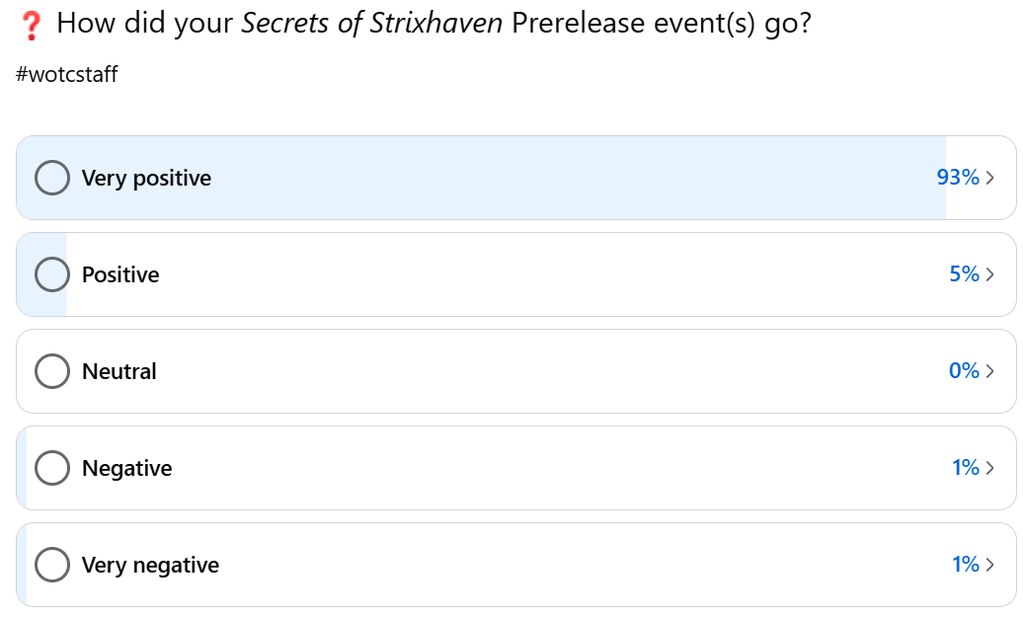Viewport: 1023px width, 617px height.
Task: Expand the Negative row chevron arrow
Action: pos(990,468)
